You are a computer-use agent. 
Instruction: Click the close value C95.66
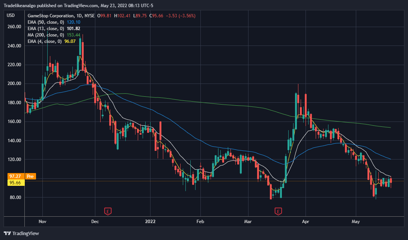157,16
